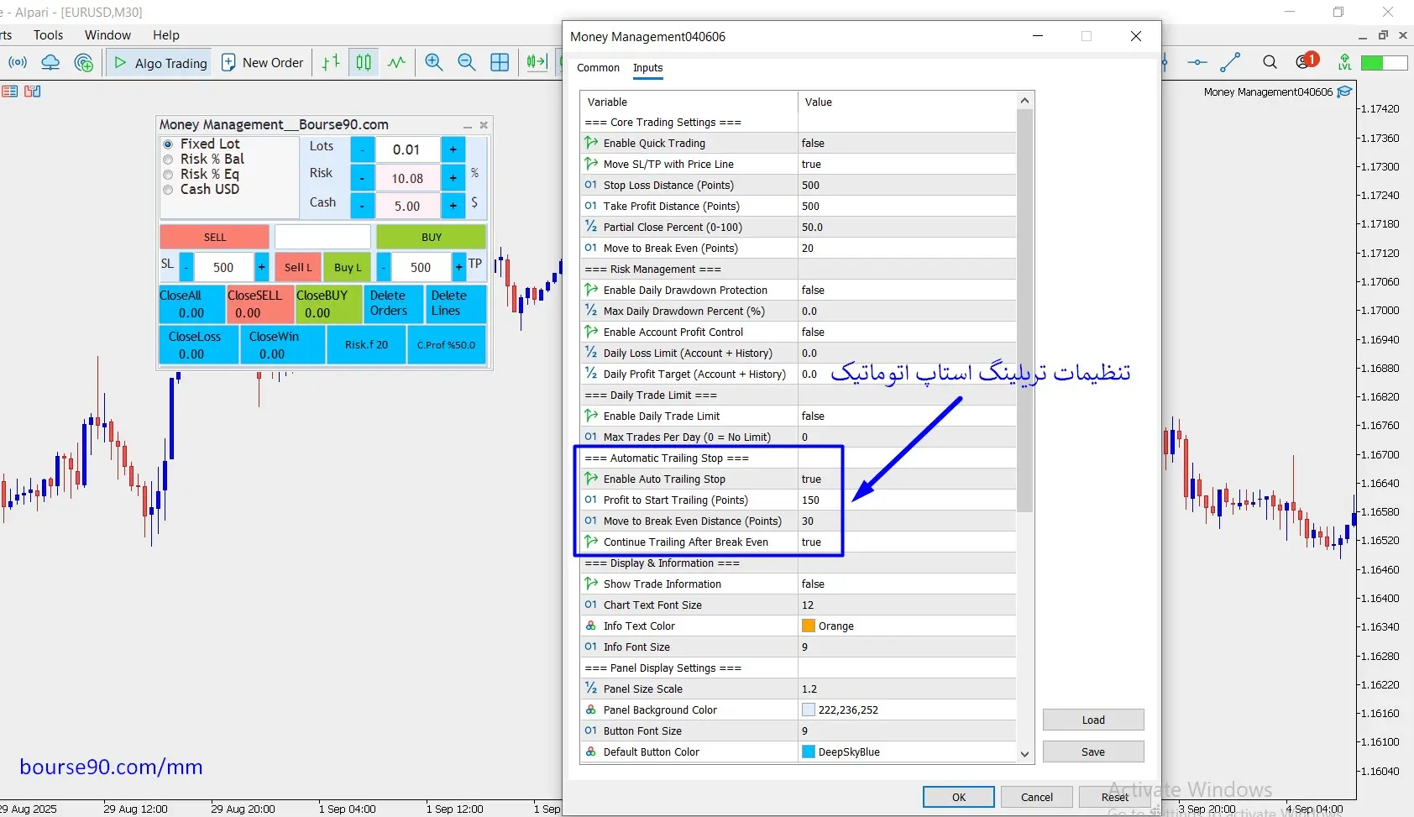Click the Zoom Out chart icon
This screenshot has width=1414, height=817.
pyautogui.click(x=467, y=62)
